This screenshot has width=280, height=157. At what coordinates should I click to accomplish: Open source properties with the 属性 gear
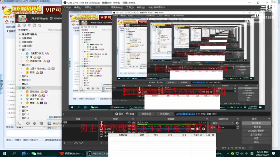click(119, 114)
